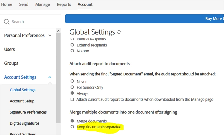Screen dimensions: 224x135
Task: Switch to the Manage tab
Action: click(43, 4)
